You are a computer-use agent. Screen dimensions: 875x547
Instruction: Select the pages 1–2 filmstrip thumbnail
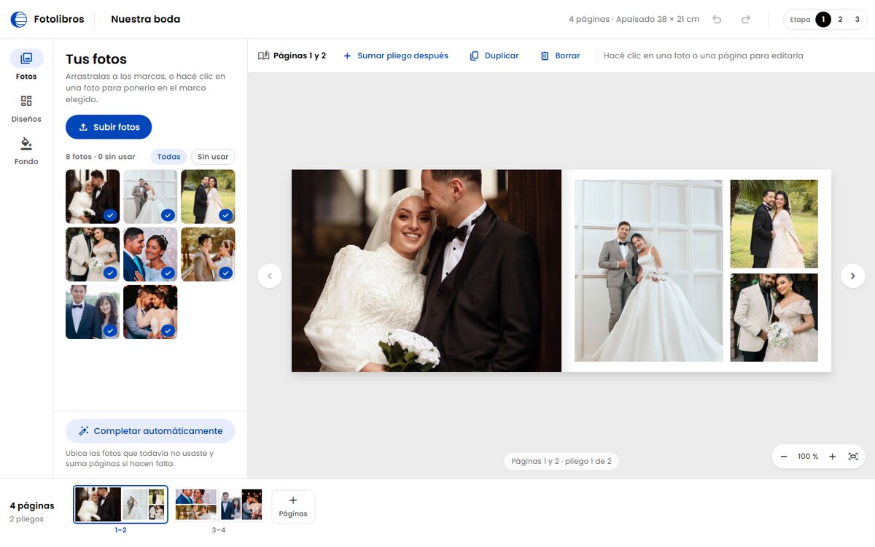click(x=120, y=505)
